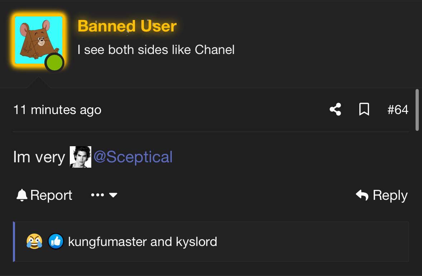Viewport: 422px width, 276px height.
Task: Open the Banned User profile name
Action: coord(127,26)
